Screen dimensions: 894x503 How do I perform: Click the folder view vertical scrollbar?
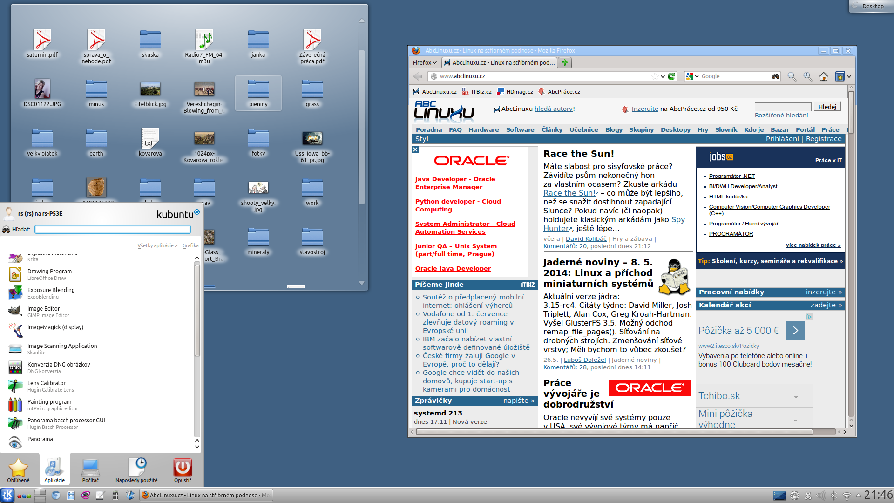[x=362, y=127]
